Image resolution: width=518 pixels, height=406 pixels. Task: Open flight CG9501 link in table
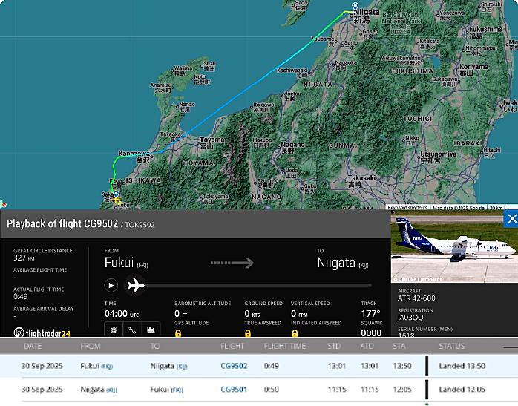pyautogui.click(x=234, y=390)
